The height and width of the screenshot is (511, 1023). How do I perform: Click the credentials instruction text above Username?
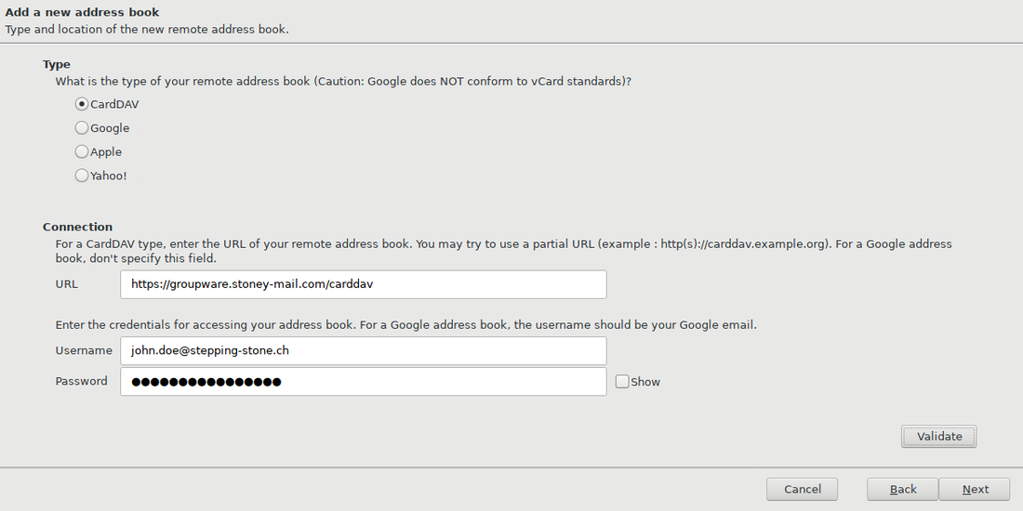coord(405,325)
